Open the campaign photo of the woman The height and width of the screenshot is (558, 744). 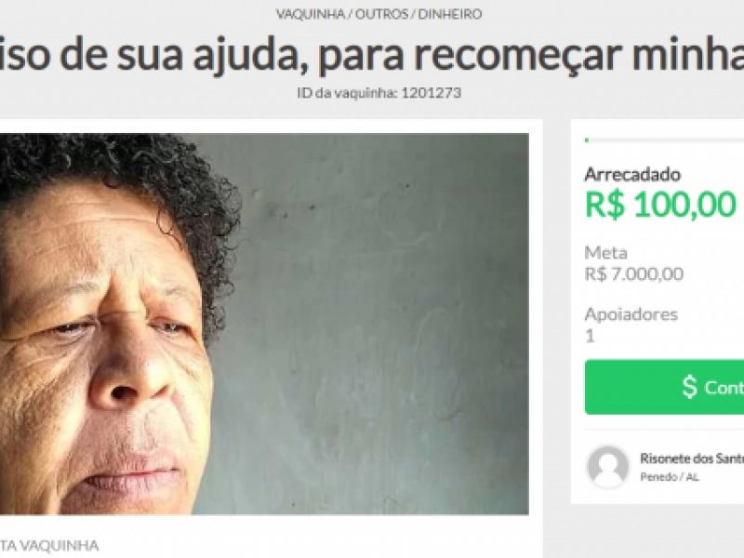tap(264, 324)
